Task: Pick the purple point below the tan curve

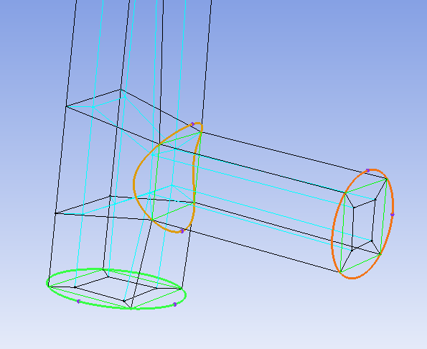Action: tap(182, 231)
